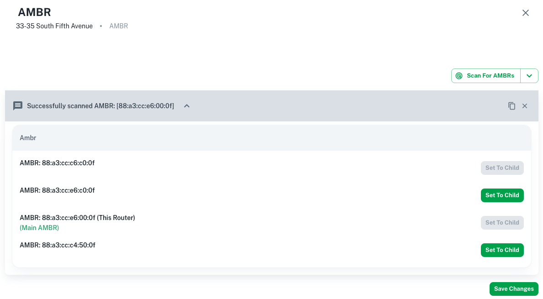
Task: Dismiss the scanned AMBR notification with its X icon
Action: tap(525, 105)
